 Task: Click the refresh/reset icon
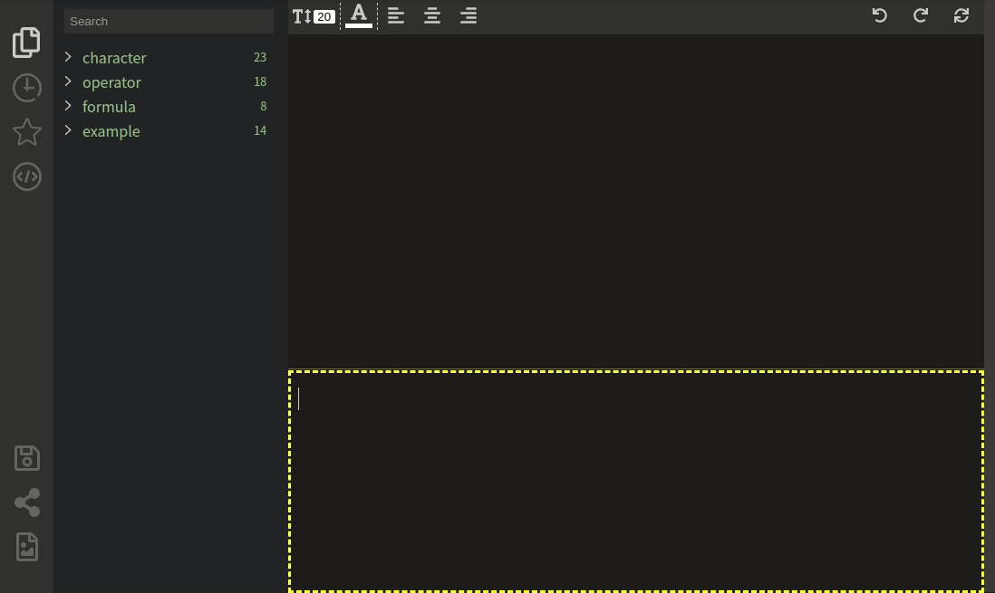coord(961,15)
